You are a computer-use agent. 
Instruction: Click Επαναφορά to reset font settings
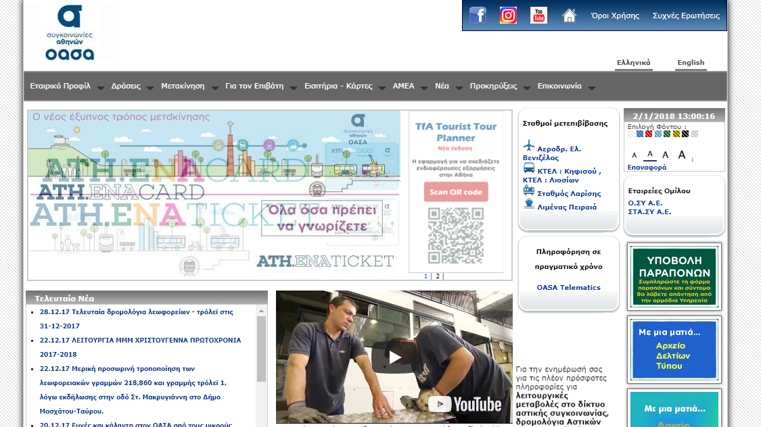pos(647,167)
